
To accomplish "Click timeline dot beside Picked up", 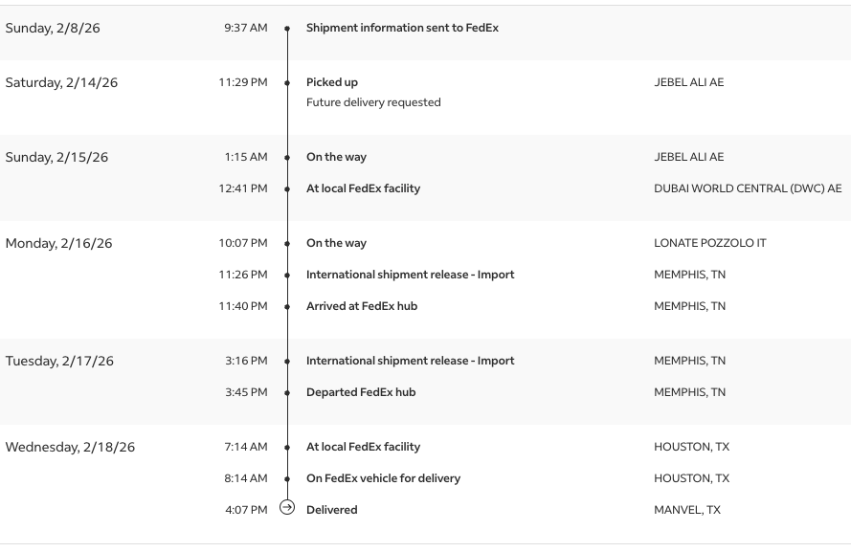I will (x=287, y=83).
